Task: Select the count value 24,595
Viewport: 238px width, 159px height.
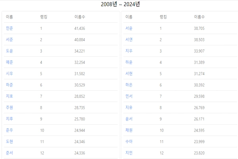Action: click(199, 130)
